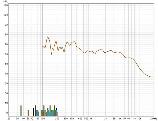The width and height of the screenshot is (158, 121).
Task: Select the 300 Hz frequency axis label
Action: pyautogui.click(x=66, y=118)
